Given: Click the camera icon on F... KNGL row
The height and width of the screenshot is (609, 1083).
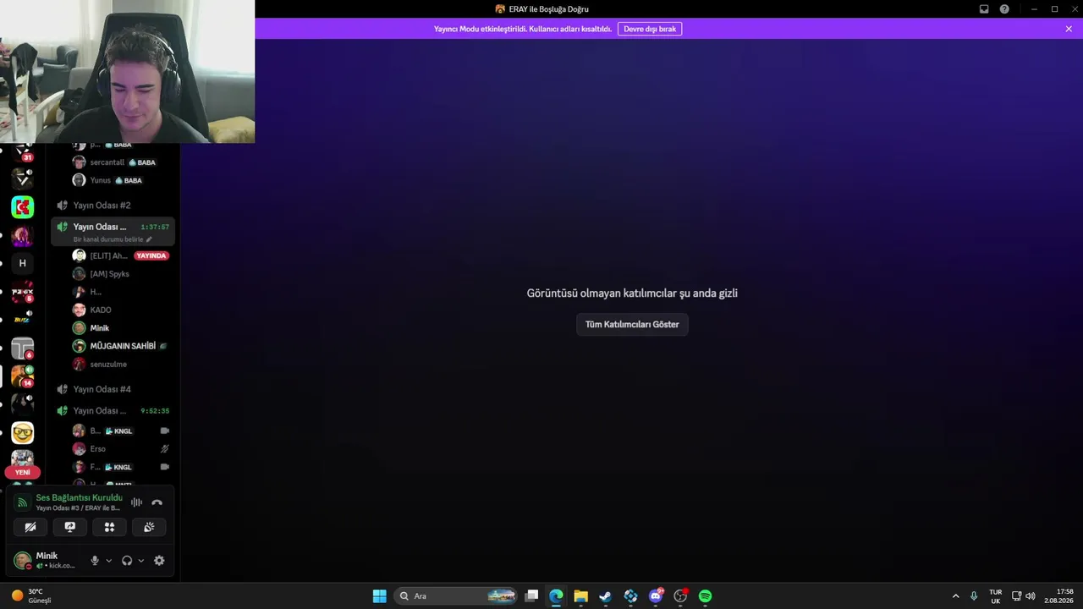Looking at the screenshot, I should (165, 467).
